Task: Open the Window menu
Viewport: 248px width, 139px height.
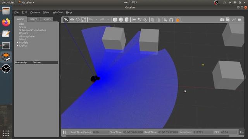Action: [58, 12]
